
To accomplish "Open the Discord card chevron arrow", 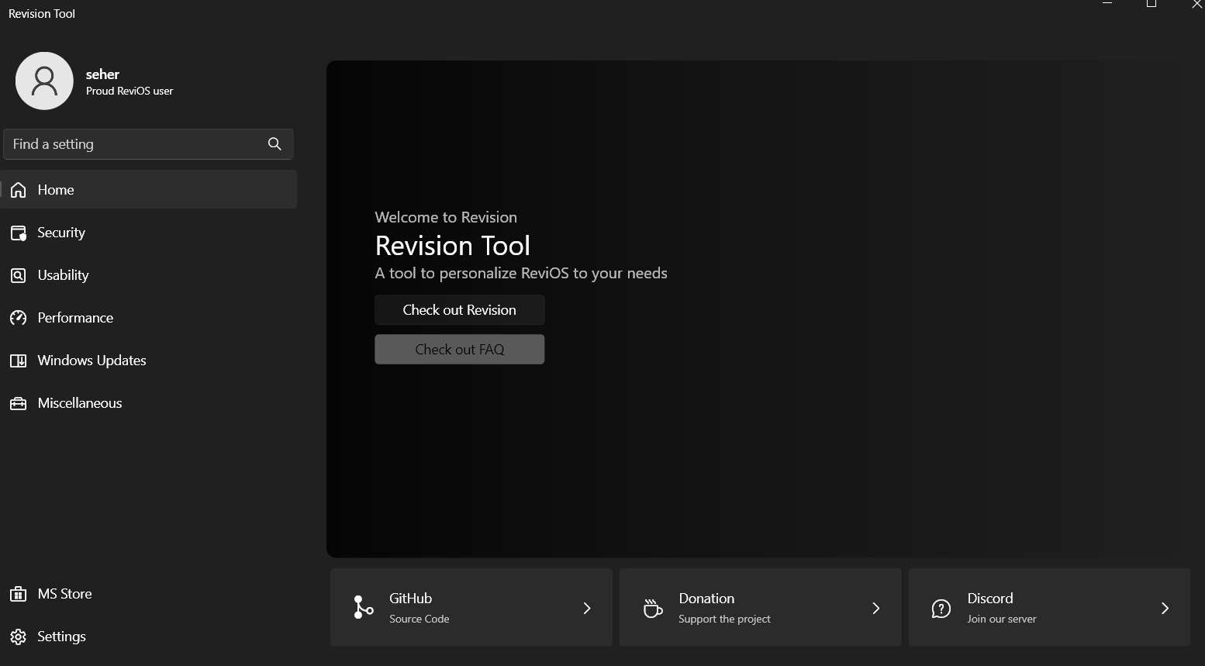I will 1165,608.
